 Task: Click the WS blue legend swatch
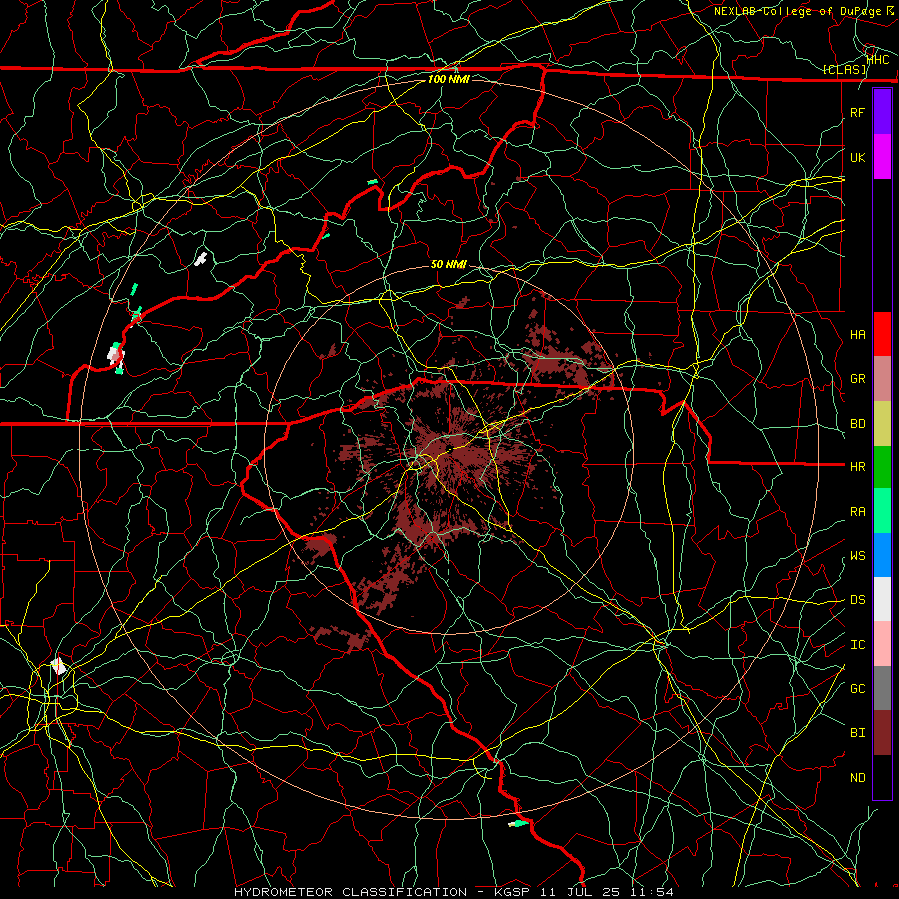click(882, 555)
